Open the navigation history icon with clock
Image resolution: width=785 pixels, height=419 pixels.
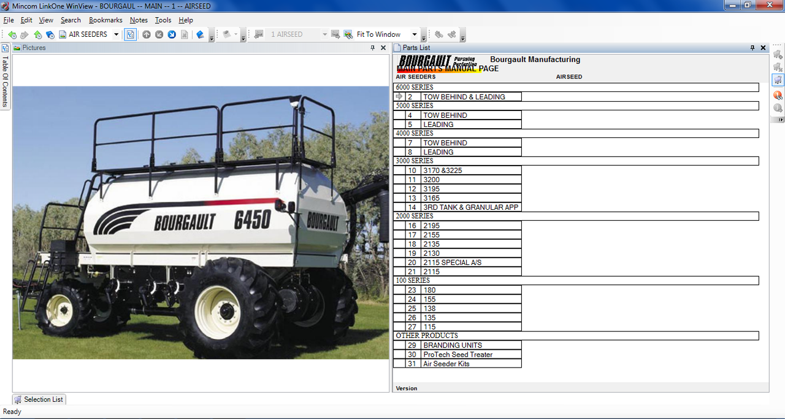tap(50, 34)
